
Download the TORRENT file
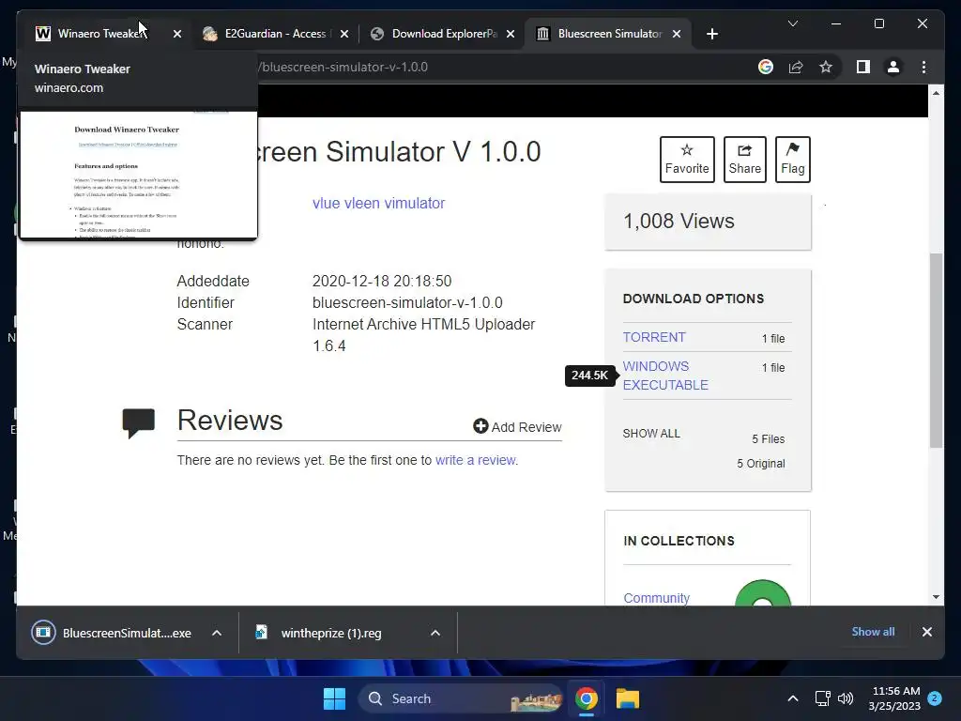[654, 337]
